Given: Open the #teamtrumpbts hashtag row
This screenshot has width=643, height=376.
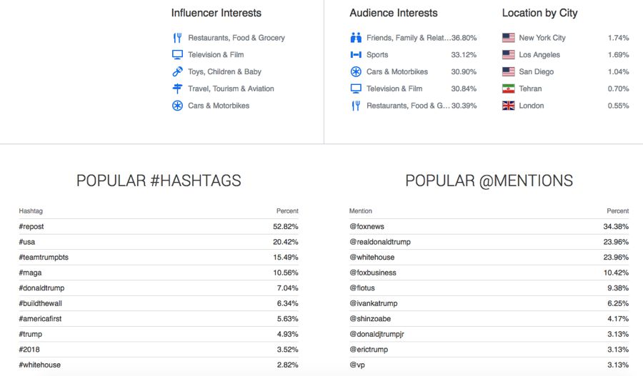Looking at the screenshot, I should (159, 258).
